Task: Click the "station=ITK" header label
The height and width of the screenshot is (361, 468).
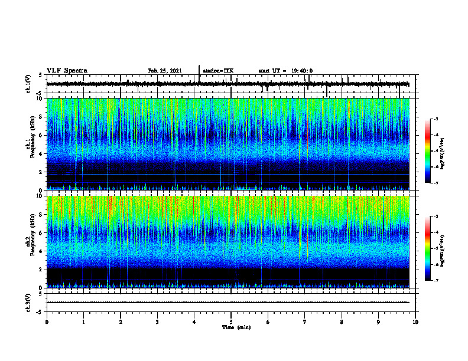Action: pos(218,71)
